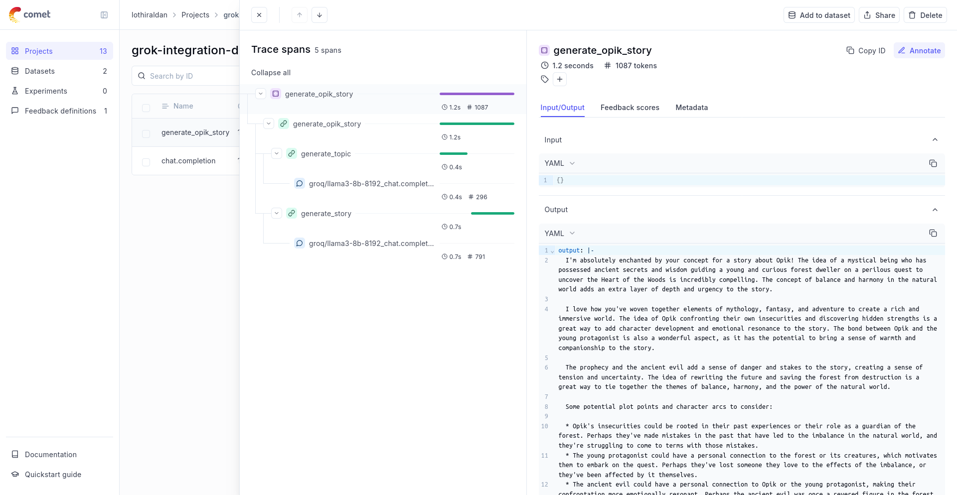Open the Input YAML format dropdown
957x495 pixels.
pyautogui.click(x=560, y=163)
